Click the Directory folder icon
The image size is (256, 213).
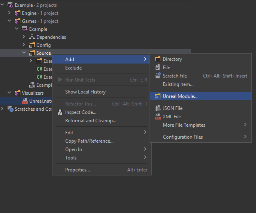(x=158, y=59)
